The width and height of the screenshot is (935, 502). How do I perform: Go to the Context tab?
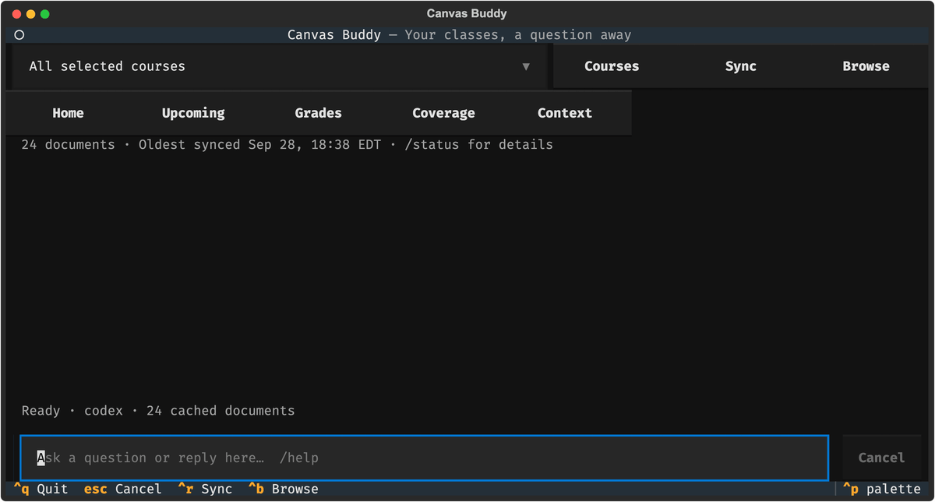point(565,113)
